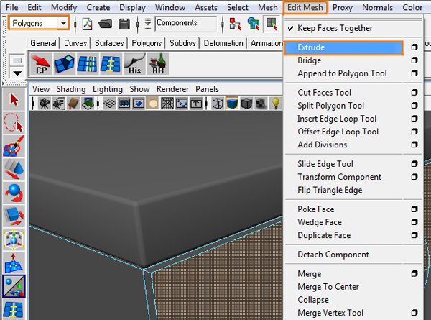Viewport: 431px width, 320px height.
Task: Open the Edit Mesh menu
Action: pos(305,7)
